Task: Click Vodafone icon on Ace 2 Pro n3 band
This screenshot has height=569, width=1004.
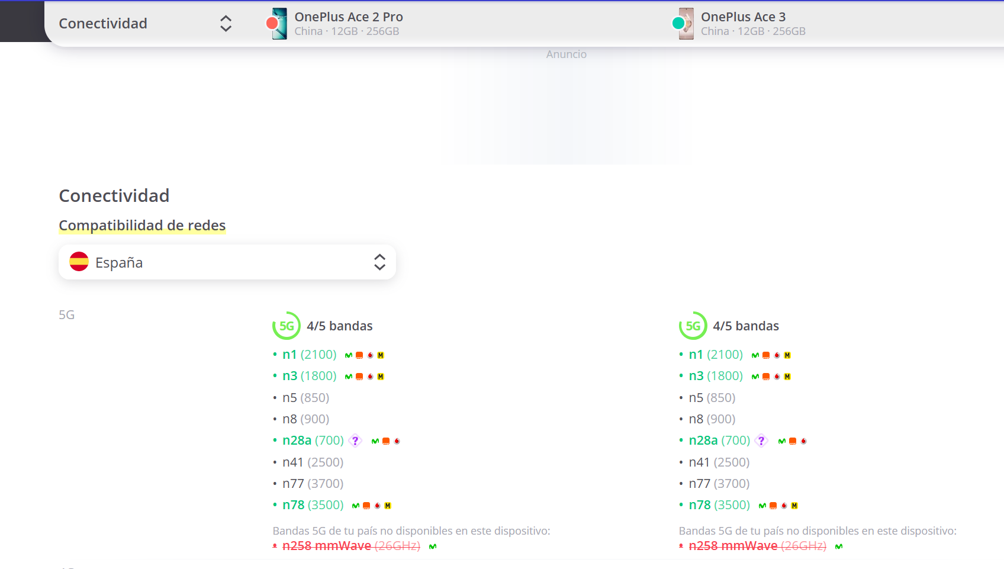Action: [x=370, y=377]
